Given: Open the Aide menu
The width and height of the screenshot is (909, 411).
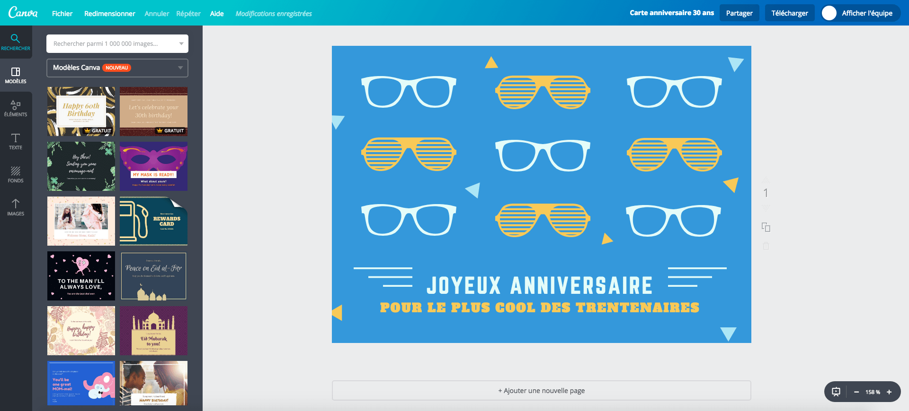Looking at the screenshot, I should [217, 14].
